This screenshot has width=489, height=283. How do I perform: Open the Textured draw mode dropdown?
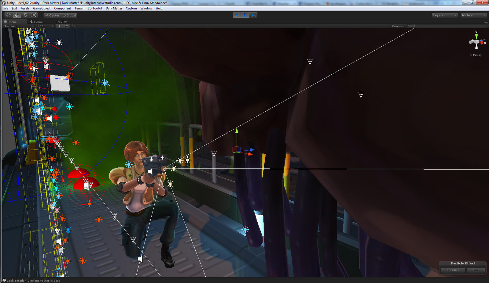point(19,26)
